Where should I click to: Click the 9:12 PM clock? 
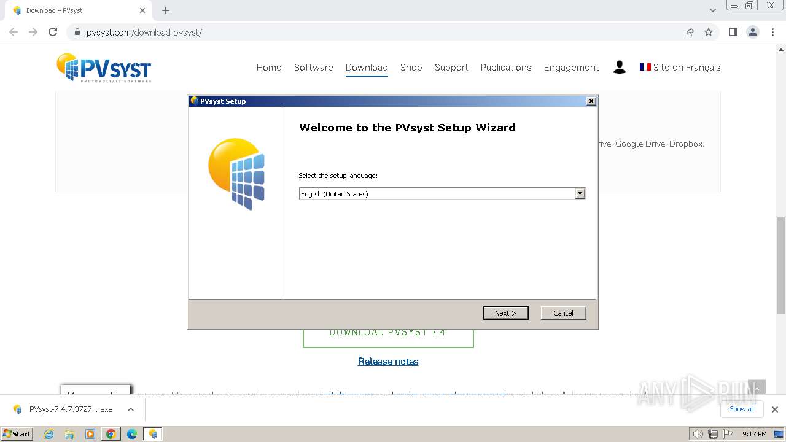point(754,434)
